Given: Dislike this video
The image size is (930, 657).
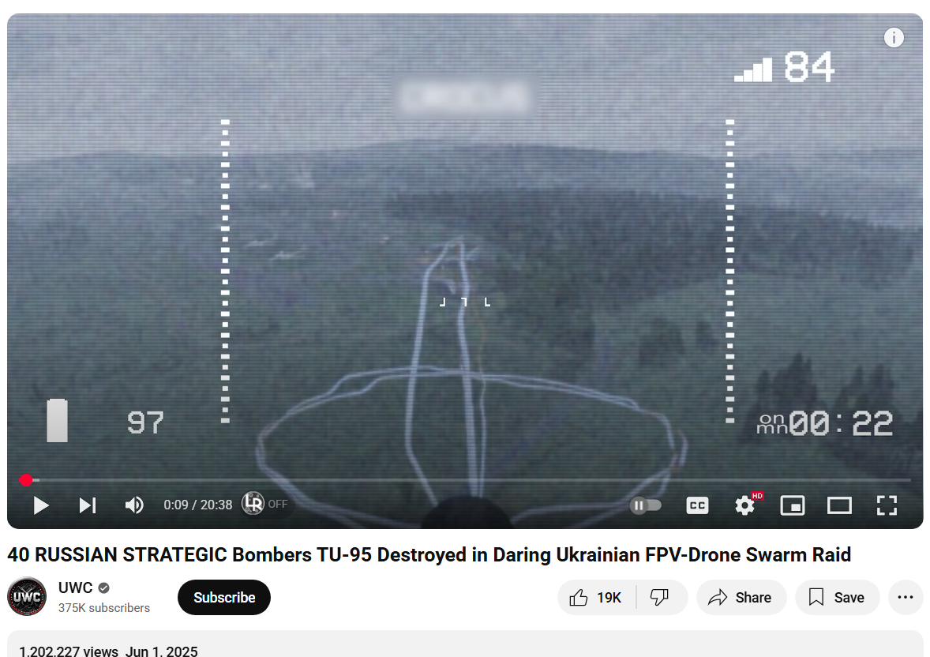Looking at the screenshot, I should (659, 597).
